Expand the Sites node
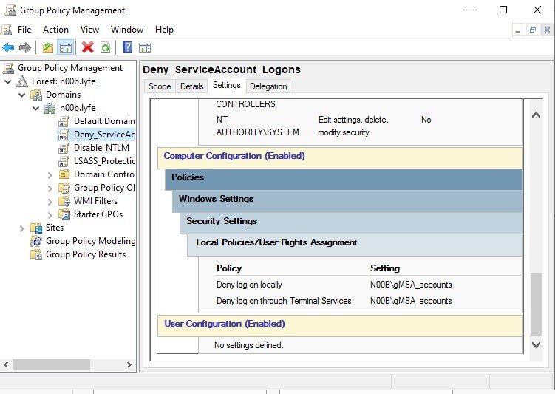Viewport: 555px width, 394px height. coord(22,228)
